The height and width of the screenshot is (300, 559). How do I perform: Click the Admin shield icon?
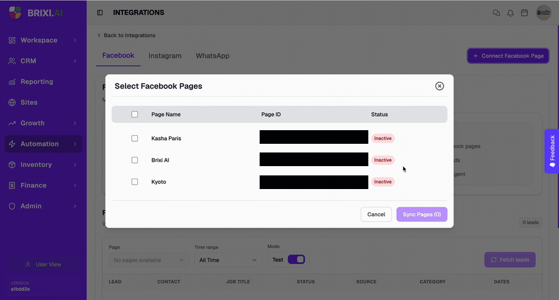click(12, 206)
